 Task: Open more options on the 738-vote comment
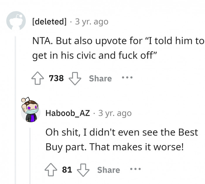(127, 78)
